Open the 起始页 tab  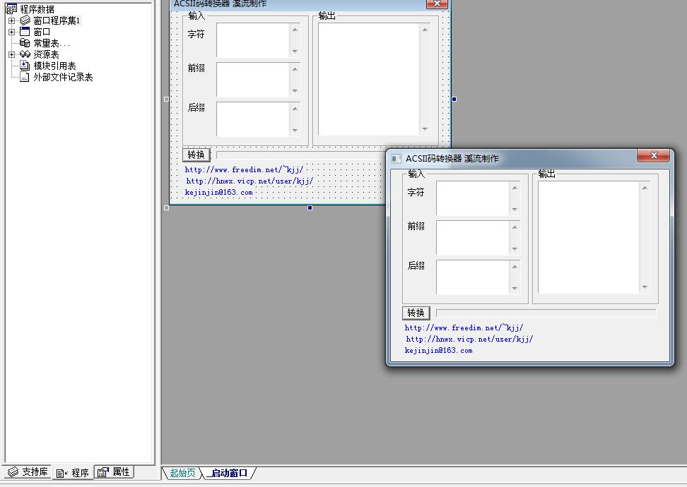(x=182, y=473)
